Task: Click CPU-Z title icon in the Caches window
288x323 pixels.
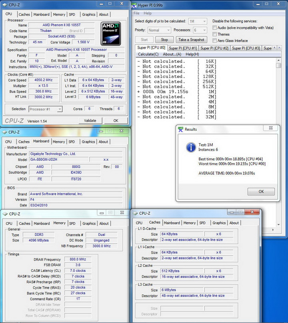Action: (135, 213)
